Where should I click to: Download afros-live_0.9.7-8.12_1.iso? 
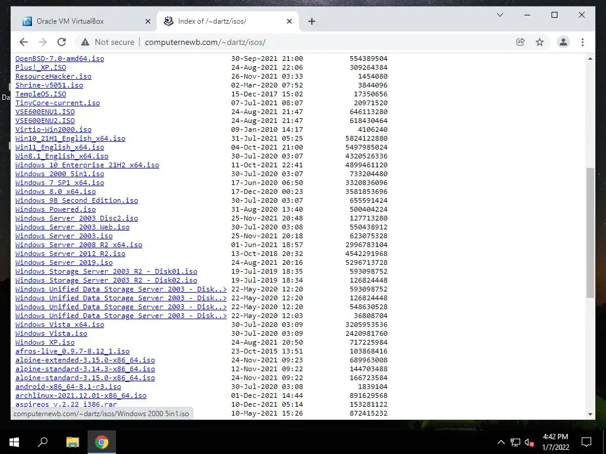[72, 352]
